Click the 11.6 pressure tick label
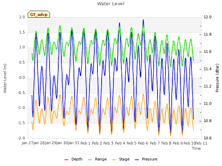The image size is (222, 166). tap(207, 52)
